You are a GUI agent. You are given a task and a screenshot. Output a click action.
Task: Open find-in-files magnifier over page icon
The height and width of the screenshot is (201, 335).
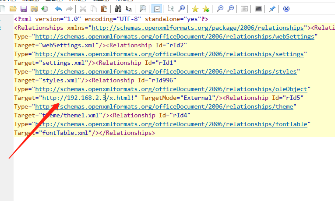142,9
